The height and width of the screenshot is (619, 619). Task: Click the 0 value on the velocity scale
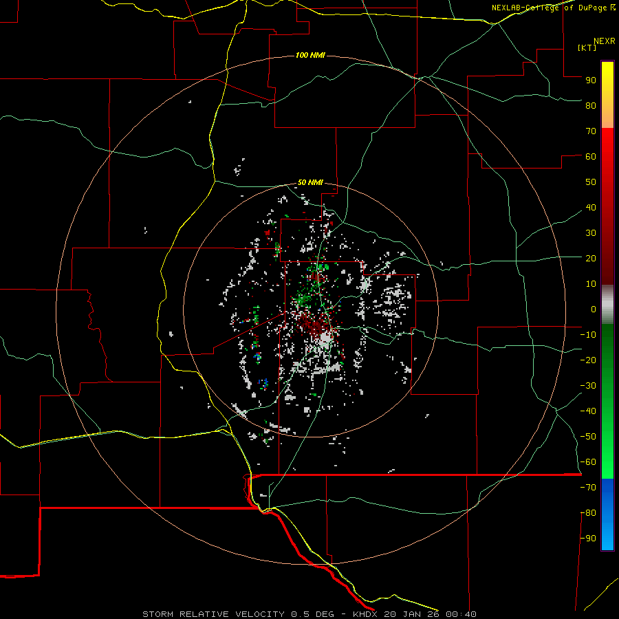click(x=594, y=309)
